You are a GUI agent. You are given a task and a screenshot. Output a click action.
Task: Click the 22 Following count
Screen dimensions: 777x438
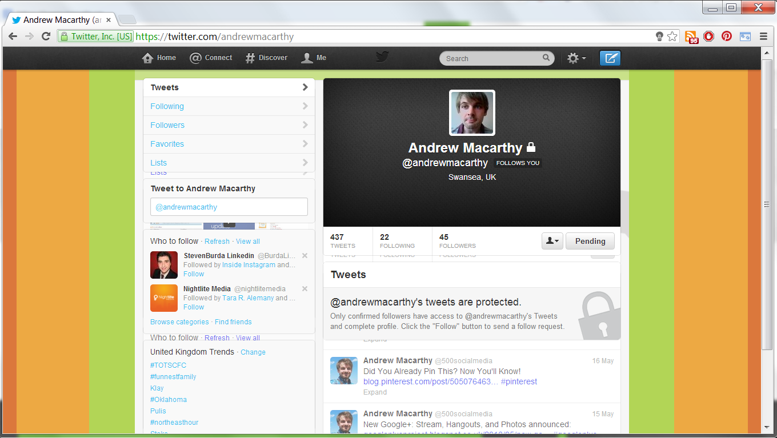pyautogui.click(x=397, y=241)
